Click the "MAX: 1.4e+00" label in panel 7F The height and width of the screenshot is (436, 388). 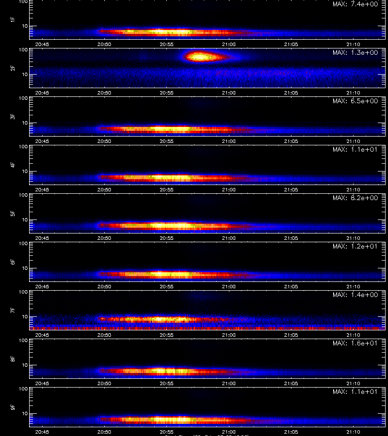[355, 295]
